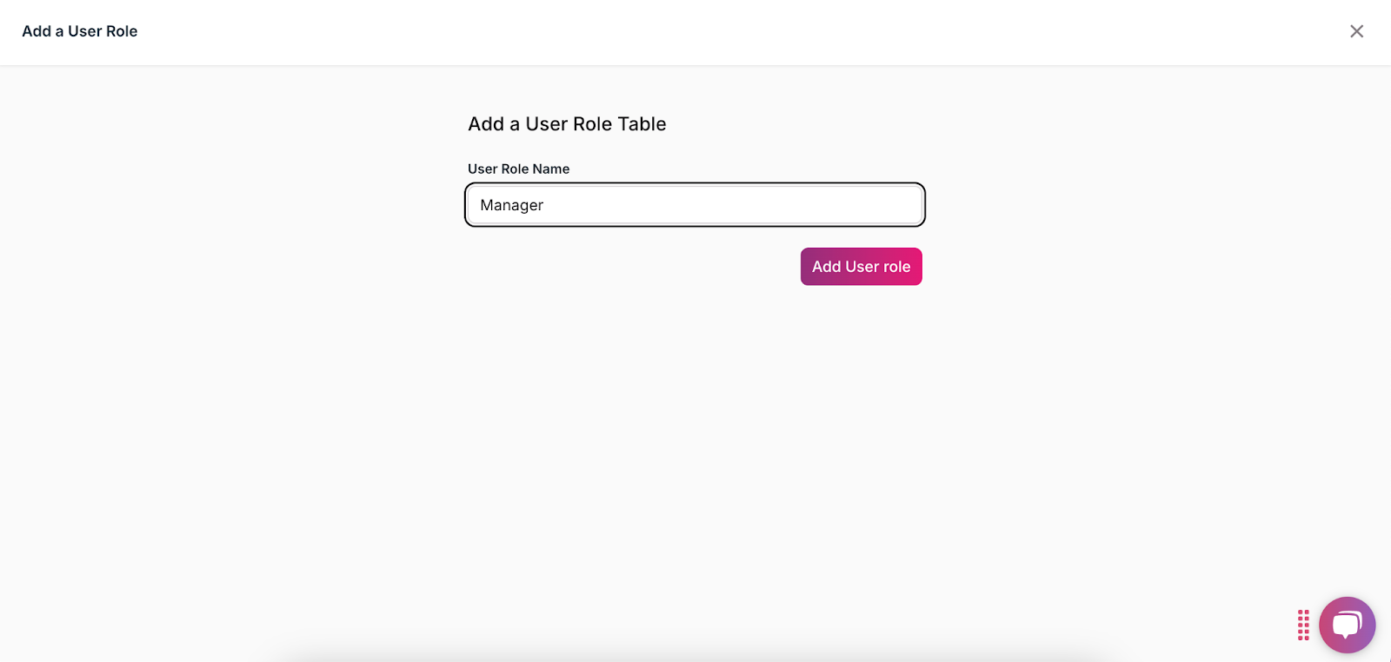Click the word Manager in the text box
Screen dimensions: 1391x662
(x=511, y=205)
